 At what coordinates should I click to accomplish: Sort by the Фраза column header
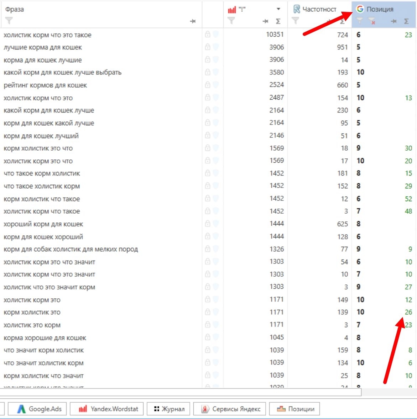(15, 9)
